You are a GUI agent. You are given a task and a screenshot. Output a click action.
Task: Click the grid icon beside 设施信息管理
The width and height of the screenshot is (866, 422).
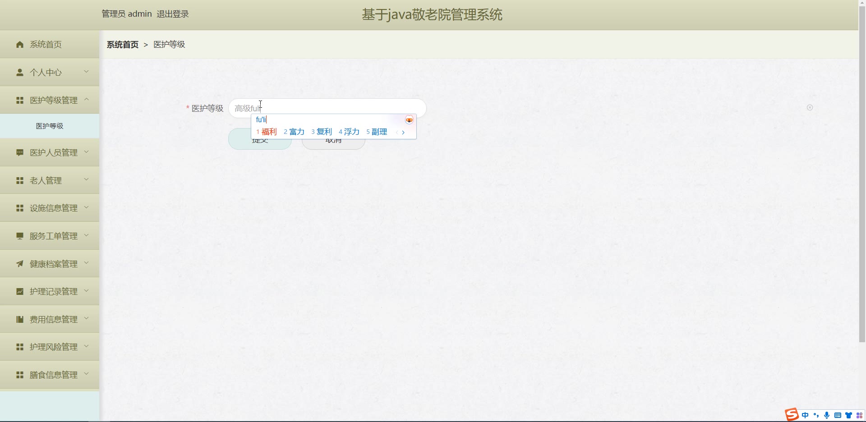[x=20, y=208]
